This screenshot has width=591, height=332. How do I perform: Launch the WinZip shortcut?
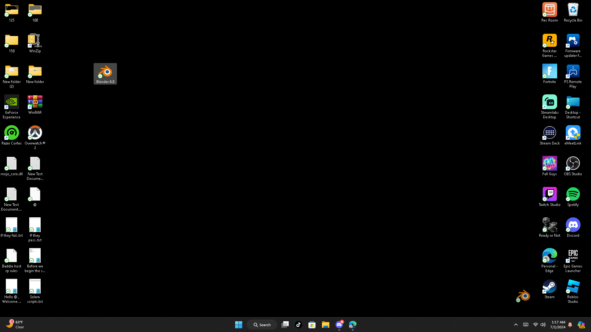pos(35,43)
